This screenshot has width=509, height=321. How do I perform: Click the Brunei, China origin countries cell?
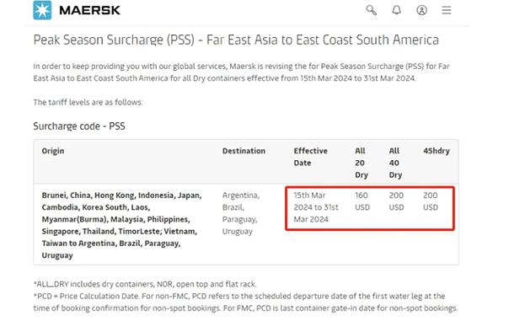[121, 225]
